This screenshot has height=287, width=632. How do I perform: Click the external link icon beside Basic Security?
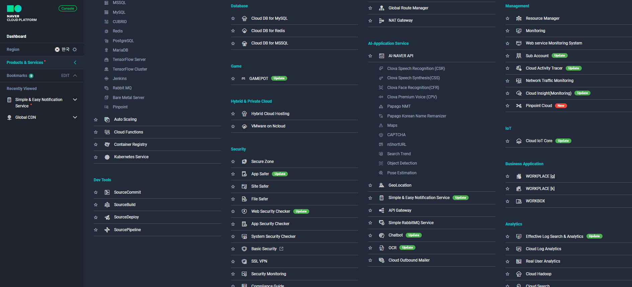(x=281, y=249)
